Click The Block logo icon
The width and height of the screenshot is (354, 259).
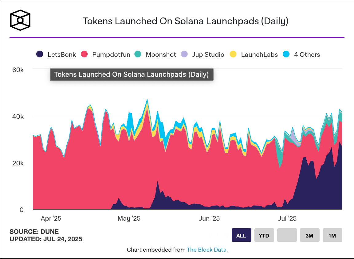pos(20,20)
